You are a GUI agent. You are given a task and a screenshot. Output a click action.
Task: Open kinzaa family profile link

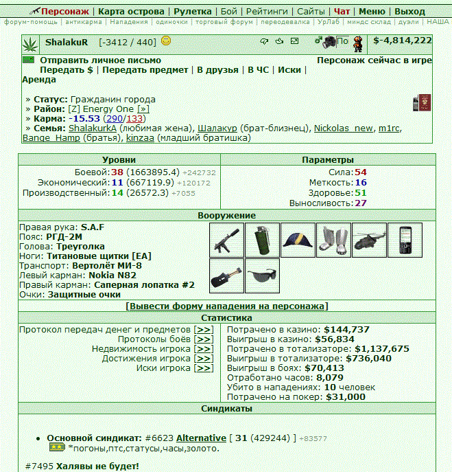point(140,138)
